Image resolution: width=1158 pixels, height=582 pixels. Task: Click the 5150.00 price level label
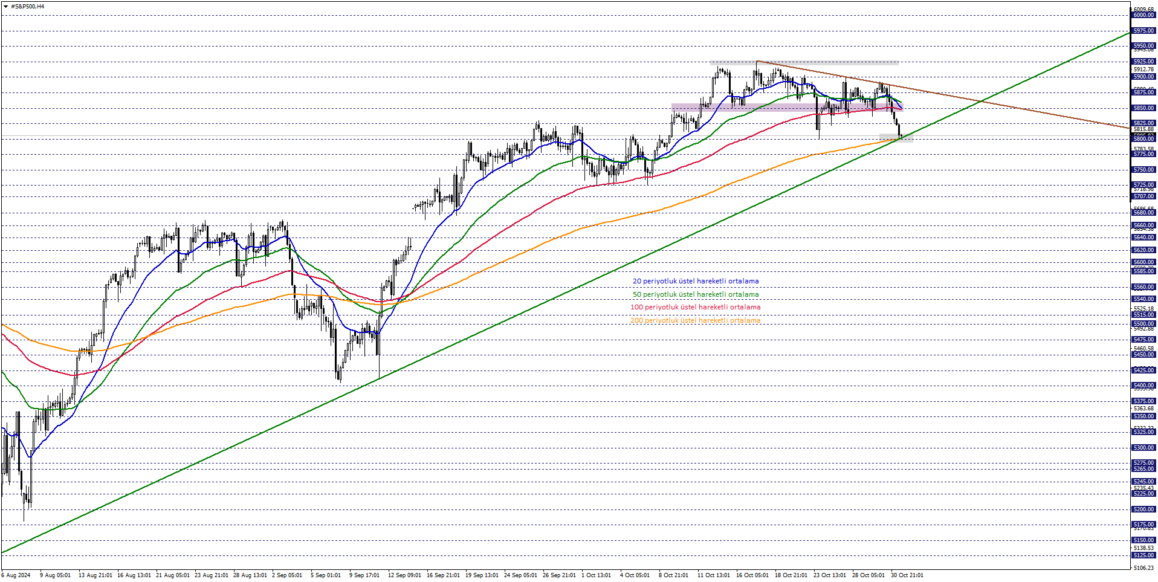1143,540
